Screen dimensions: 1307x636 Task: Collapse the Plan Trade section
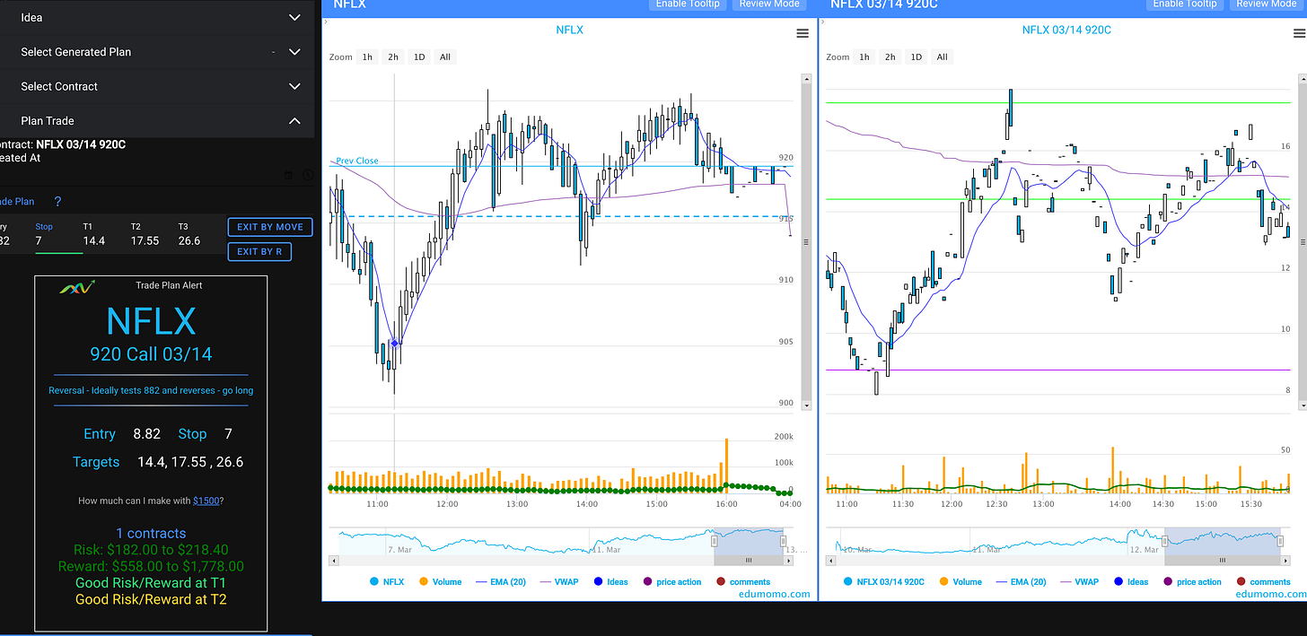157,120
